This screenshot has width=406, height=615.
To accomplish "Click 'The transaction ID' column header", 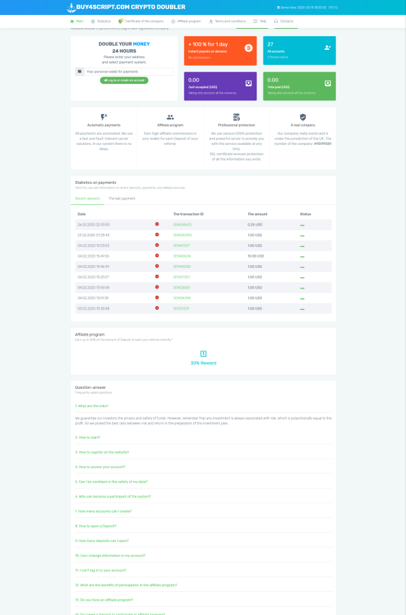I will pyautogui.click(x=188, y=214).
